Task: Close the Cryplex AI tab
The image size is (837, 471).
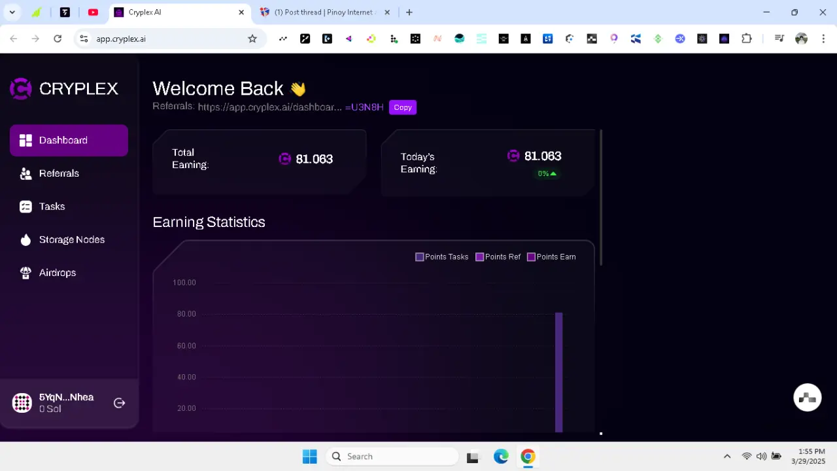Action: pos(241,12)
